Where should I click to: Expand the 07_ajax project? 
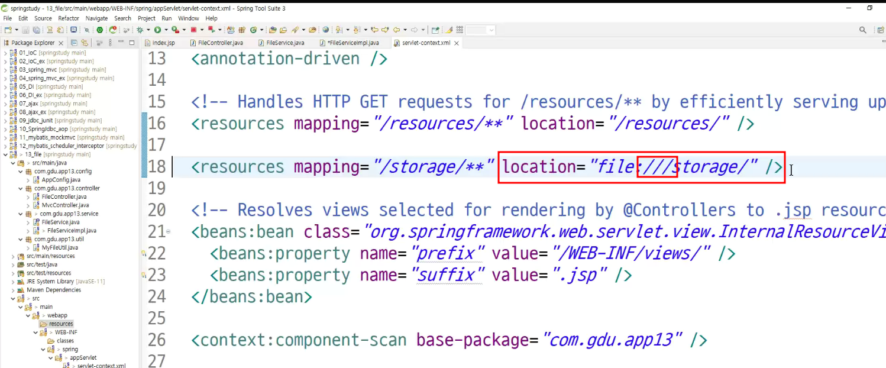(5, 104)
